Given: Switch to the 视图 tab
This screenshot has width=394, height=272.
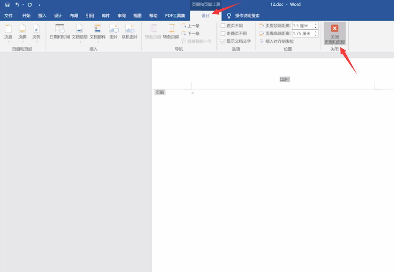Looking at the screenshot, I should pos(137,15).
